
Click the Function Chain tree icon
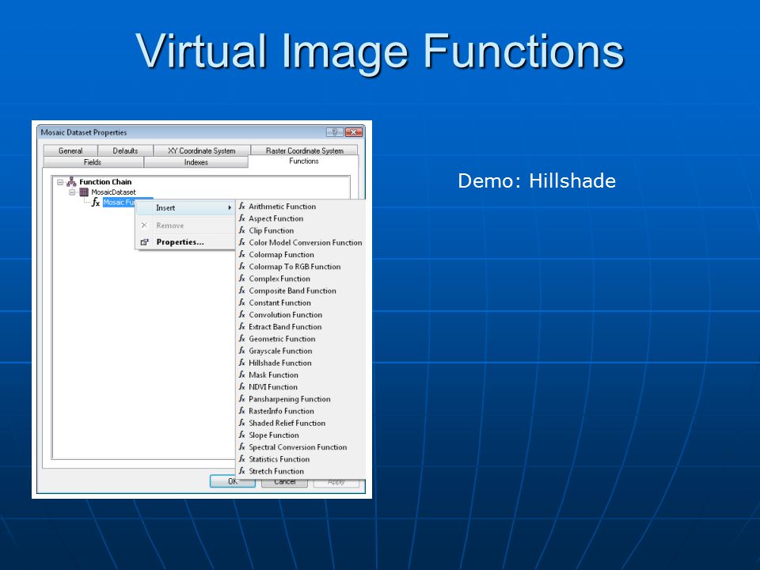click(x=71, y=182)
